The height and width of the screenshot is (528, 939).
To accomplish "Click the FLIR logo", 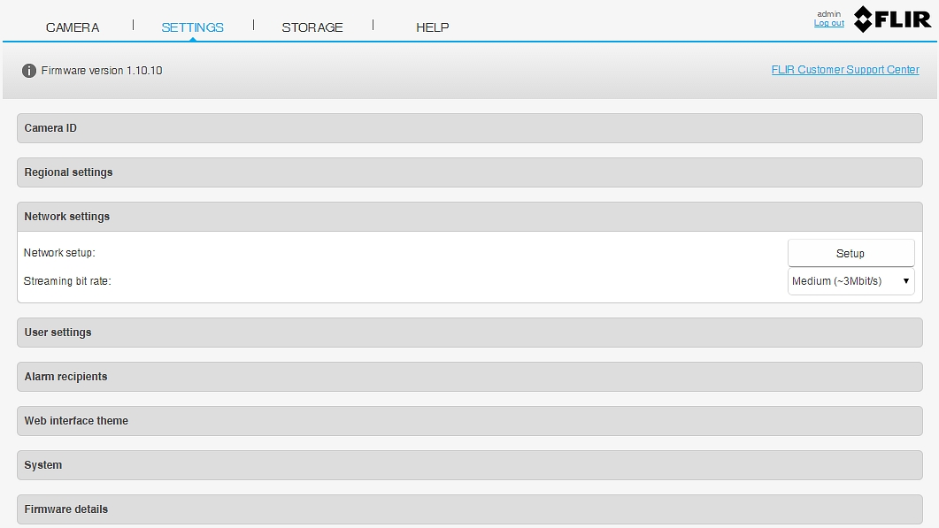I will click(x=892, y=19).
